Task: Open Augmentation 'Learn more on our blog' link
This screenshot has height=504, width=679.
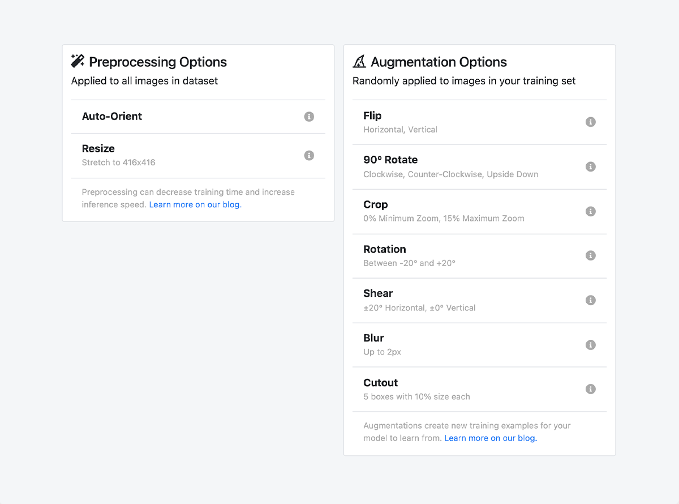Action: tap(490, 438)
